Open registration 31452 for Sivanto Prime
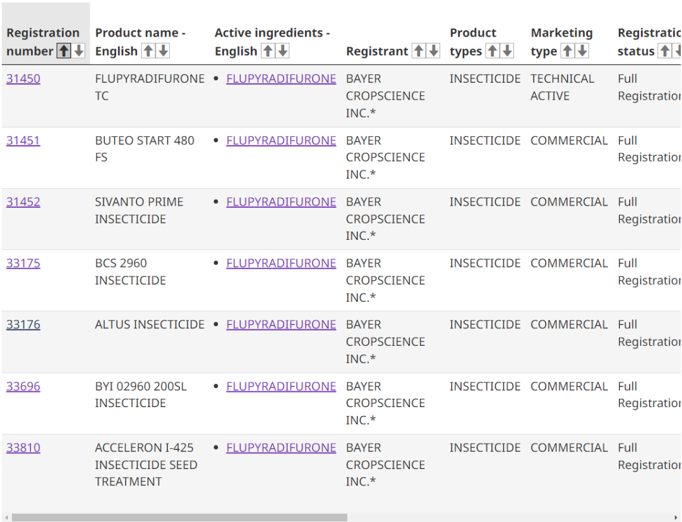Image resolution: width=682 pixels, height=522 pixels. [23, 202]
